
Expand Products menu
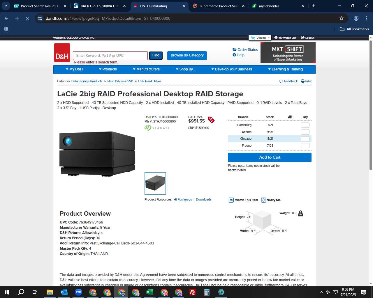pyautogui.click(x=108, y=69)
